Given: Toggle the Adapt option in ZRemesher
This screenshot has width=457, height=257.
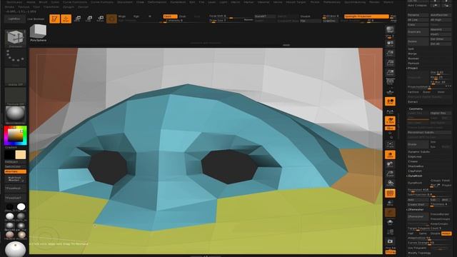Looking at the screenshot, I should tap(446, 233).
